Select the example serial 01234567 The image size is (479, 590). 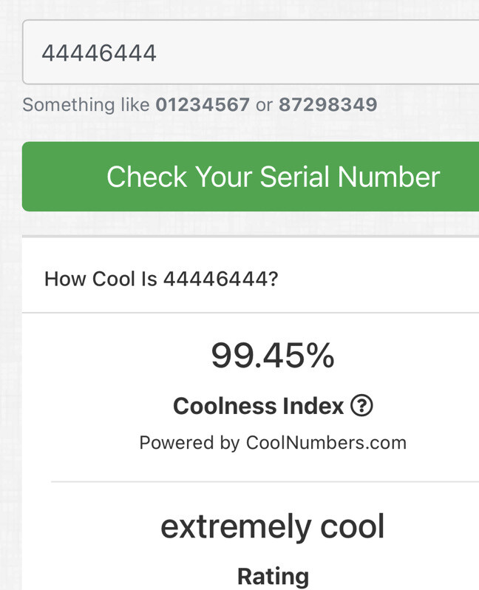(203, 105)
